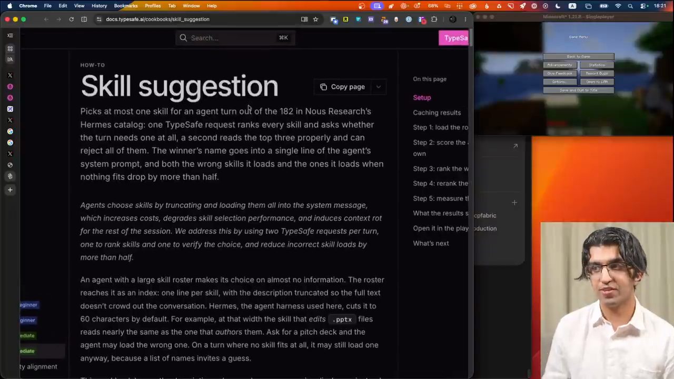
Task: Open the reader mode icon in address bar
Action: 304,19
